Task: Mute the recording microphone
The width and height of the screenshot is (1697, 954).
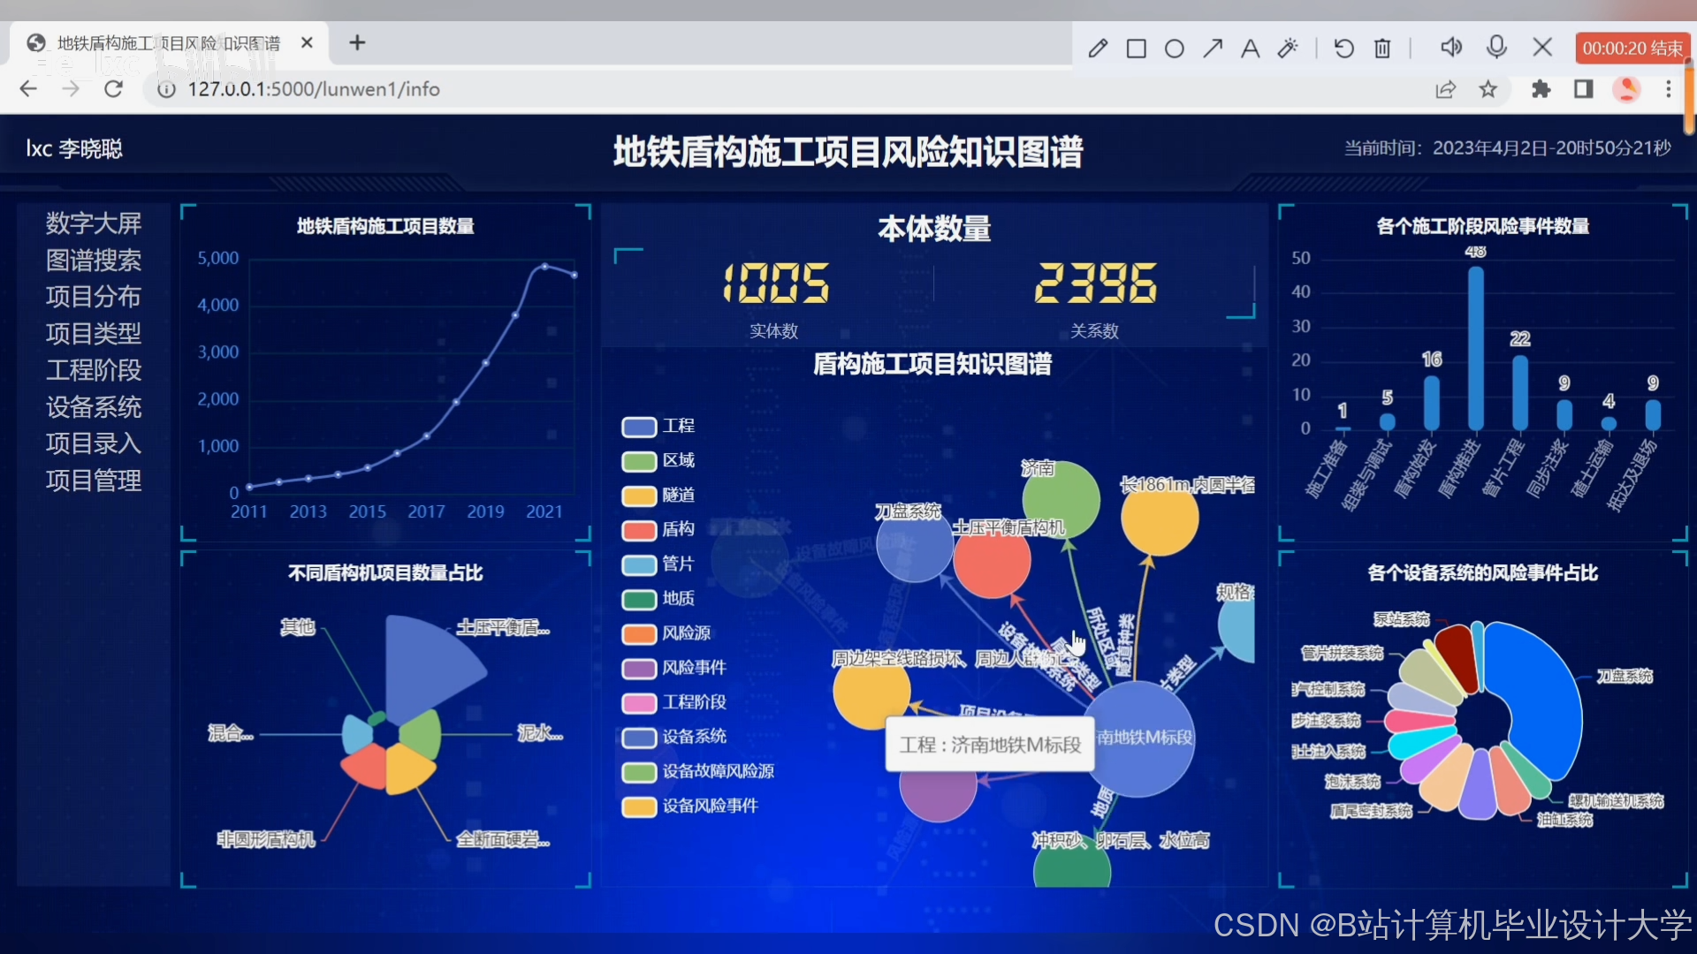Action: tap(1496, 46)
